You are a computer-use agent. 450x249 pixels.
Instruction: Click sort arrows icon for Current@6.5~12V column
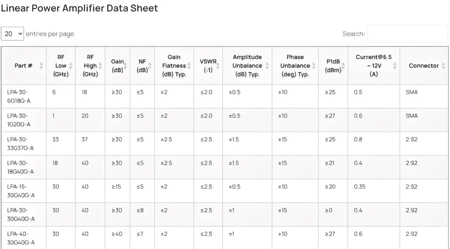pos(395,66)
